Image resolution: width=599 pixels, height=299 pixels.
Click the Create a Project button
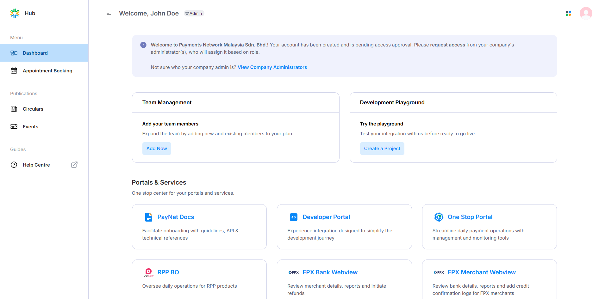click(382, 149)
